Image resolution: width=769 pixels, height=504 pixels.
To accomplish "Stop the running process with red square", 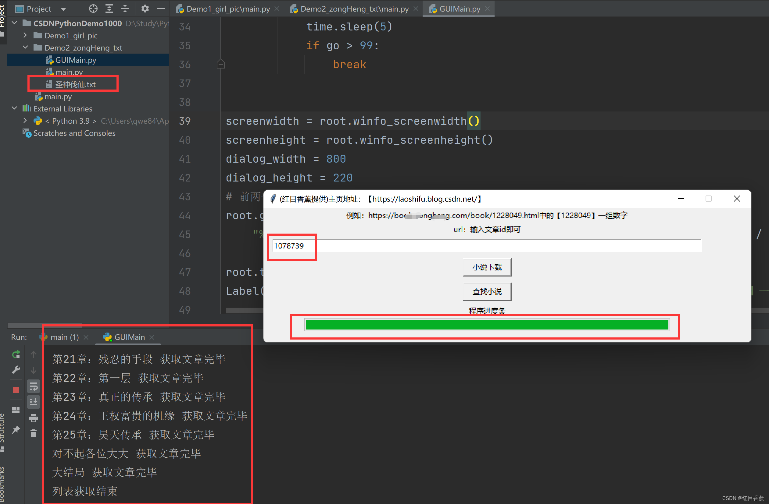I will point(16,390).
